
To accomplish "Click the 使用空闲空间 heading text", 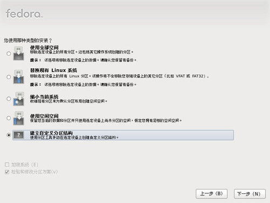I will point(44,116).
